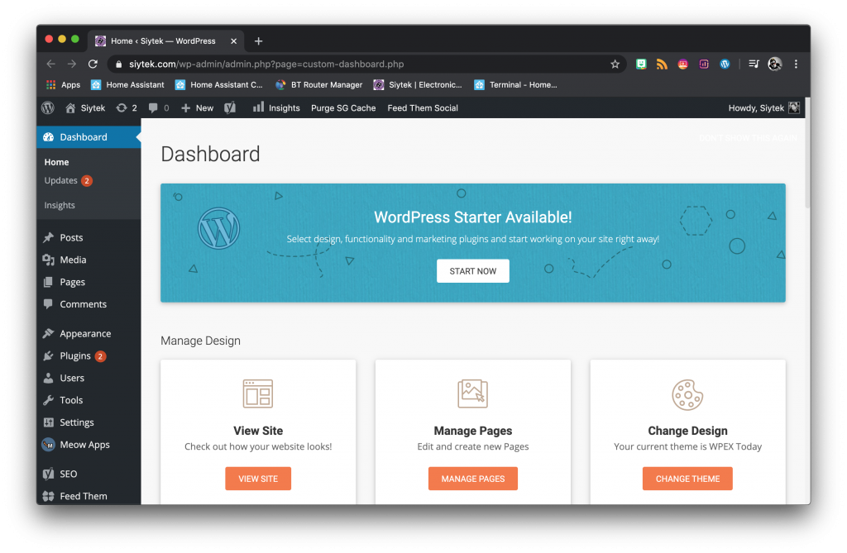Viewport: 847px width, 553px height.
Task: Open the Home submenu link
Action: point(56,162)
